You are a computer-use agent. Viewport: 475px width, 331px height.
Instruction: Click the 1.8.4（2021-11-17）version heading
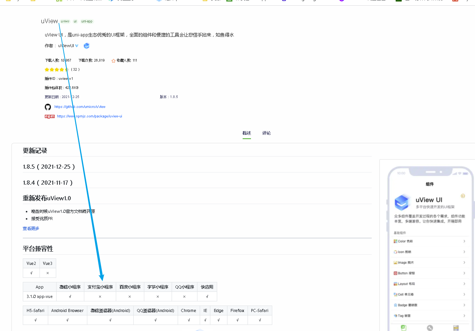tap(48, 183)
